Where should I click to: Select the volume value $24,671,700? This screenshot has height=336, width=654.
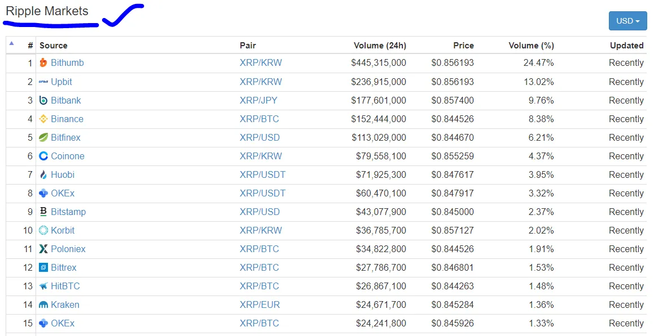tap(381, 305)
